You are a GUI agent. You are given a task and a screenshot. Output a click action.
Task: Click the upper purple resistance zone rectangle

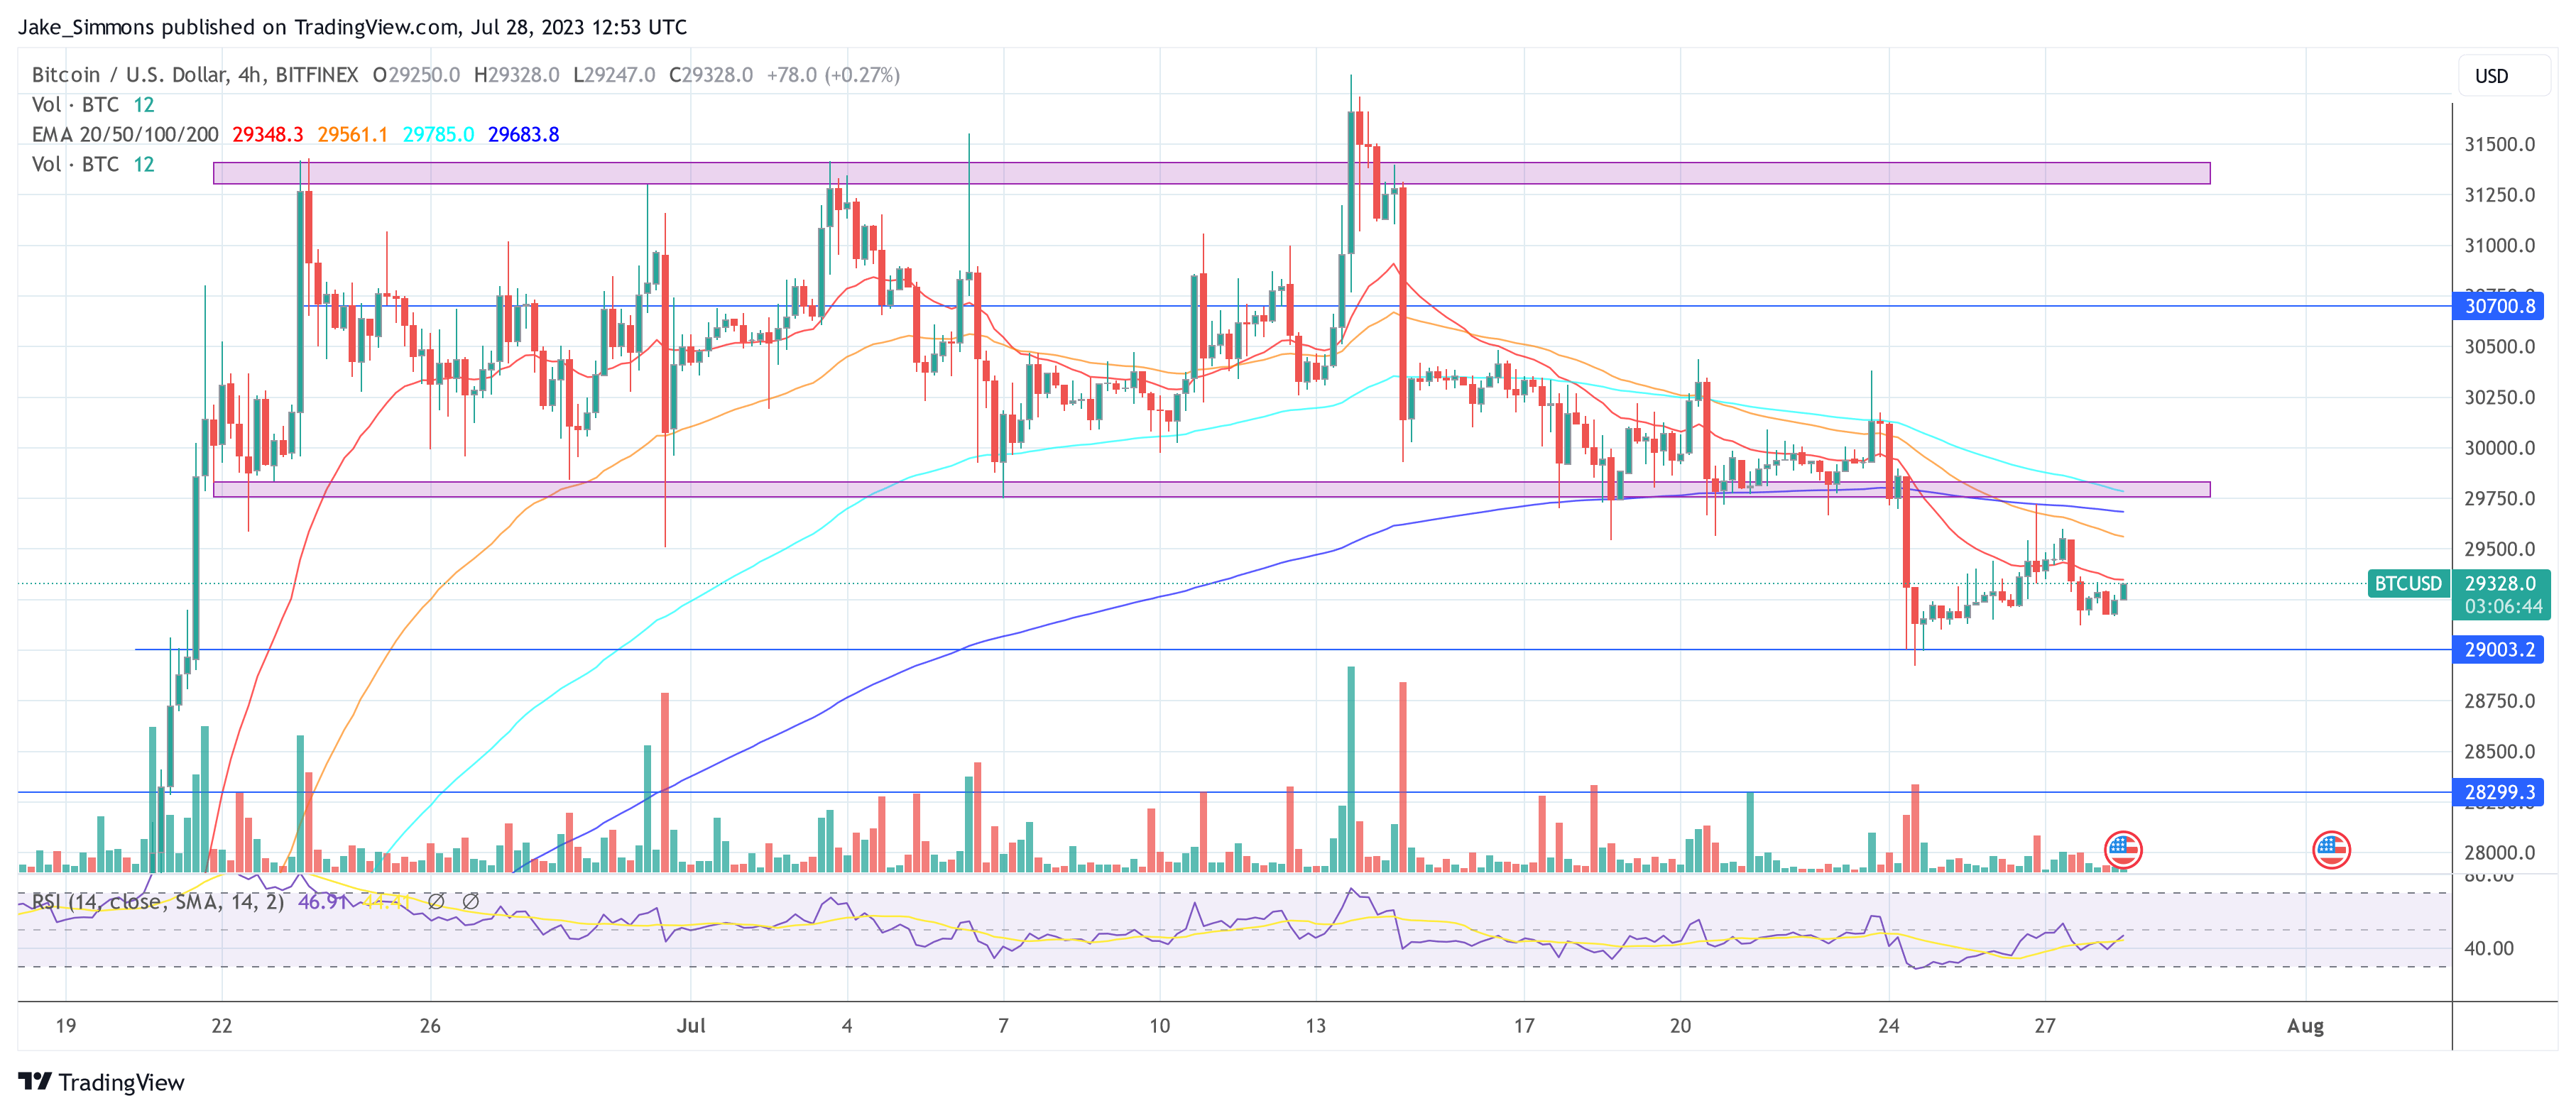pyautogui.click(x=1211, y=173)
